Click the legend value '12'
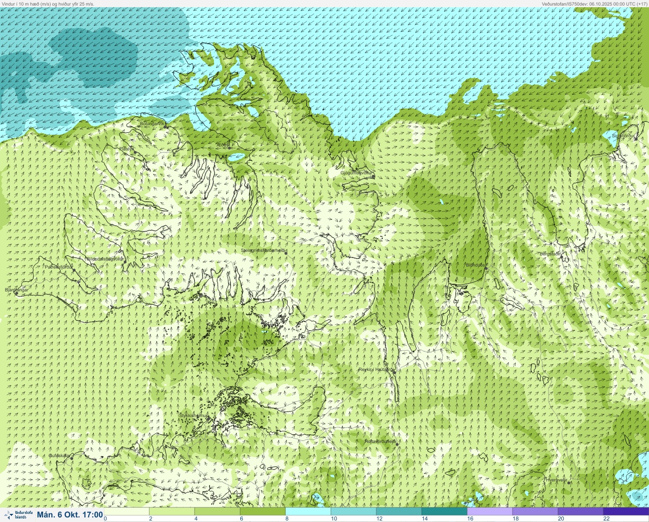This screenshot has height=522, width=649. 379,518
